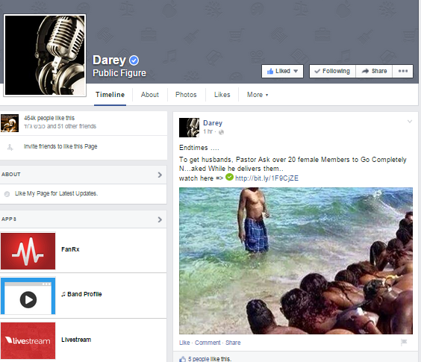Click the three-dots more options button
Viewport: 421px width, 362px height.
coord(403,71)
